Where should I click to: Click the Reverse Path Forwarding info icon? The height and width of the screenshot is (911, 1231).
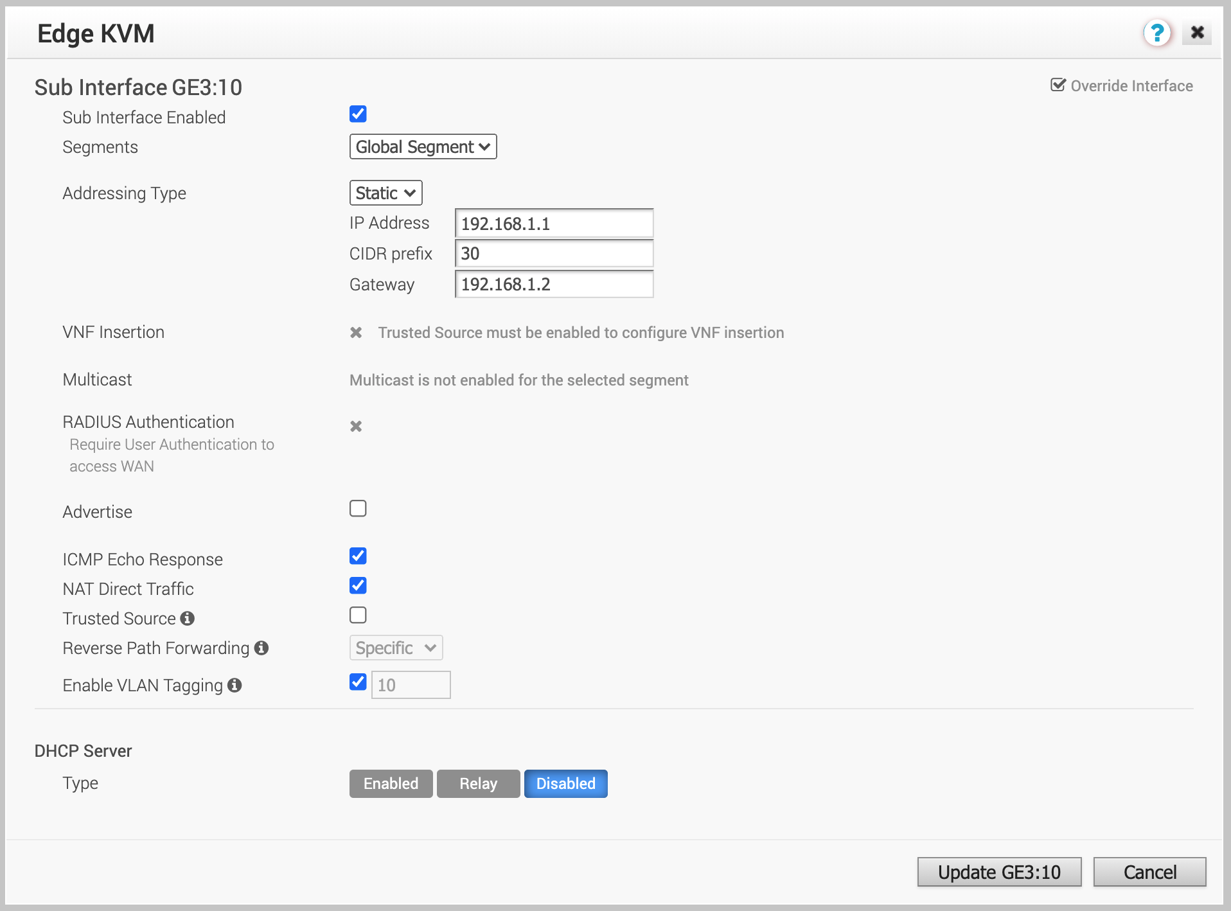coord(261,648)
